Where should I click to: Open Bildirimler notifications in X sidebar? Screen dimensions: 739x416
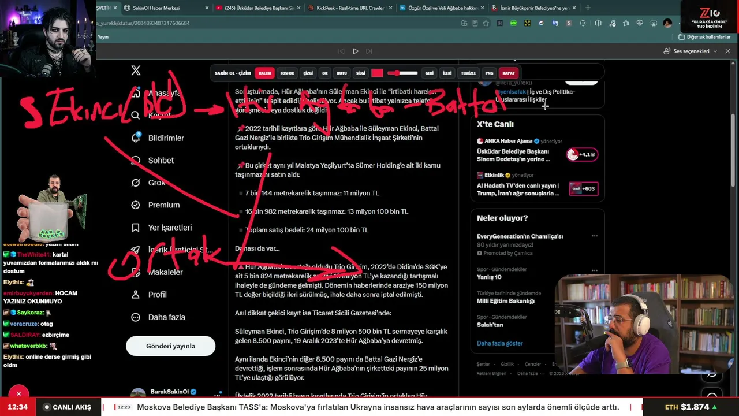click(158, 138)
